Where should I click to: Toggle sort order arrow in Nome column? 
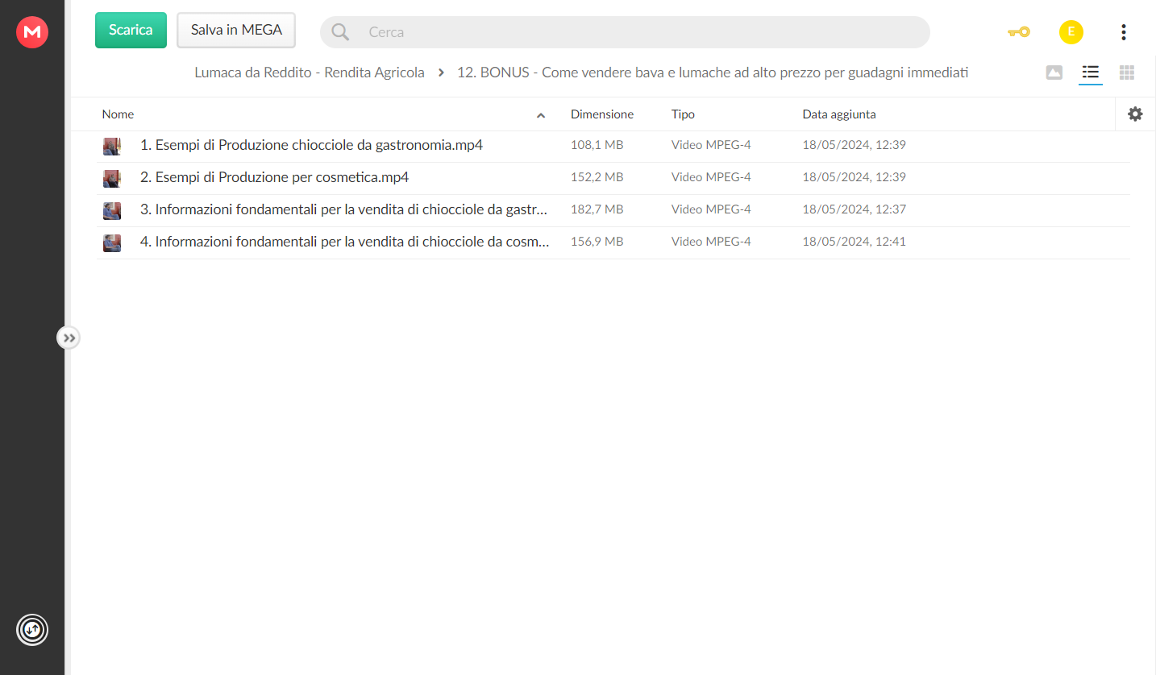[541, 115]
